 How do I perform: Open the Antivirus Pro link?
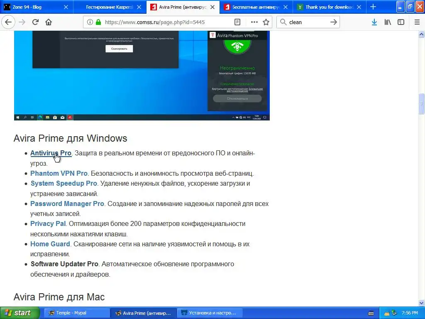tap(51, 153)
